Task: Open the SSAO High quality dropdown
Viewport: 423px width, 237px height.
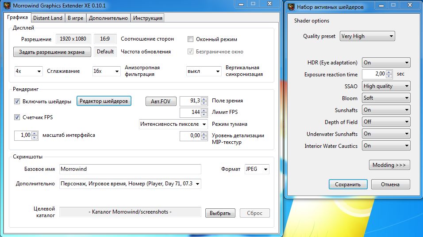Action: click(386, 86)
